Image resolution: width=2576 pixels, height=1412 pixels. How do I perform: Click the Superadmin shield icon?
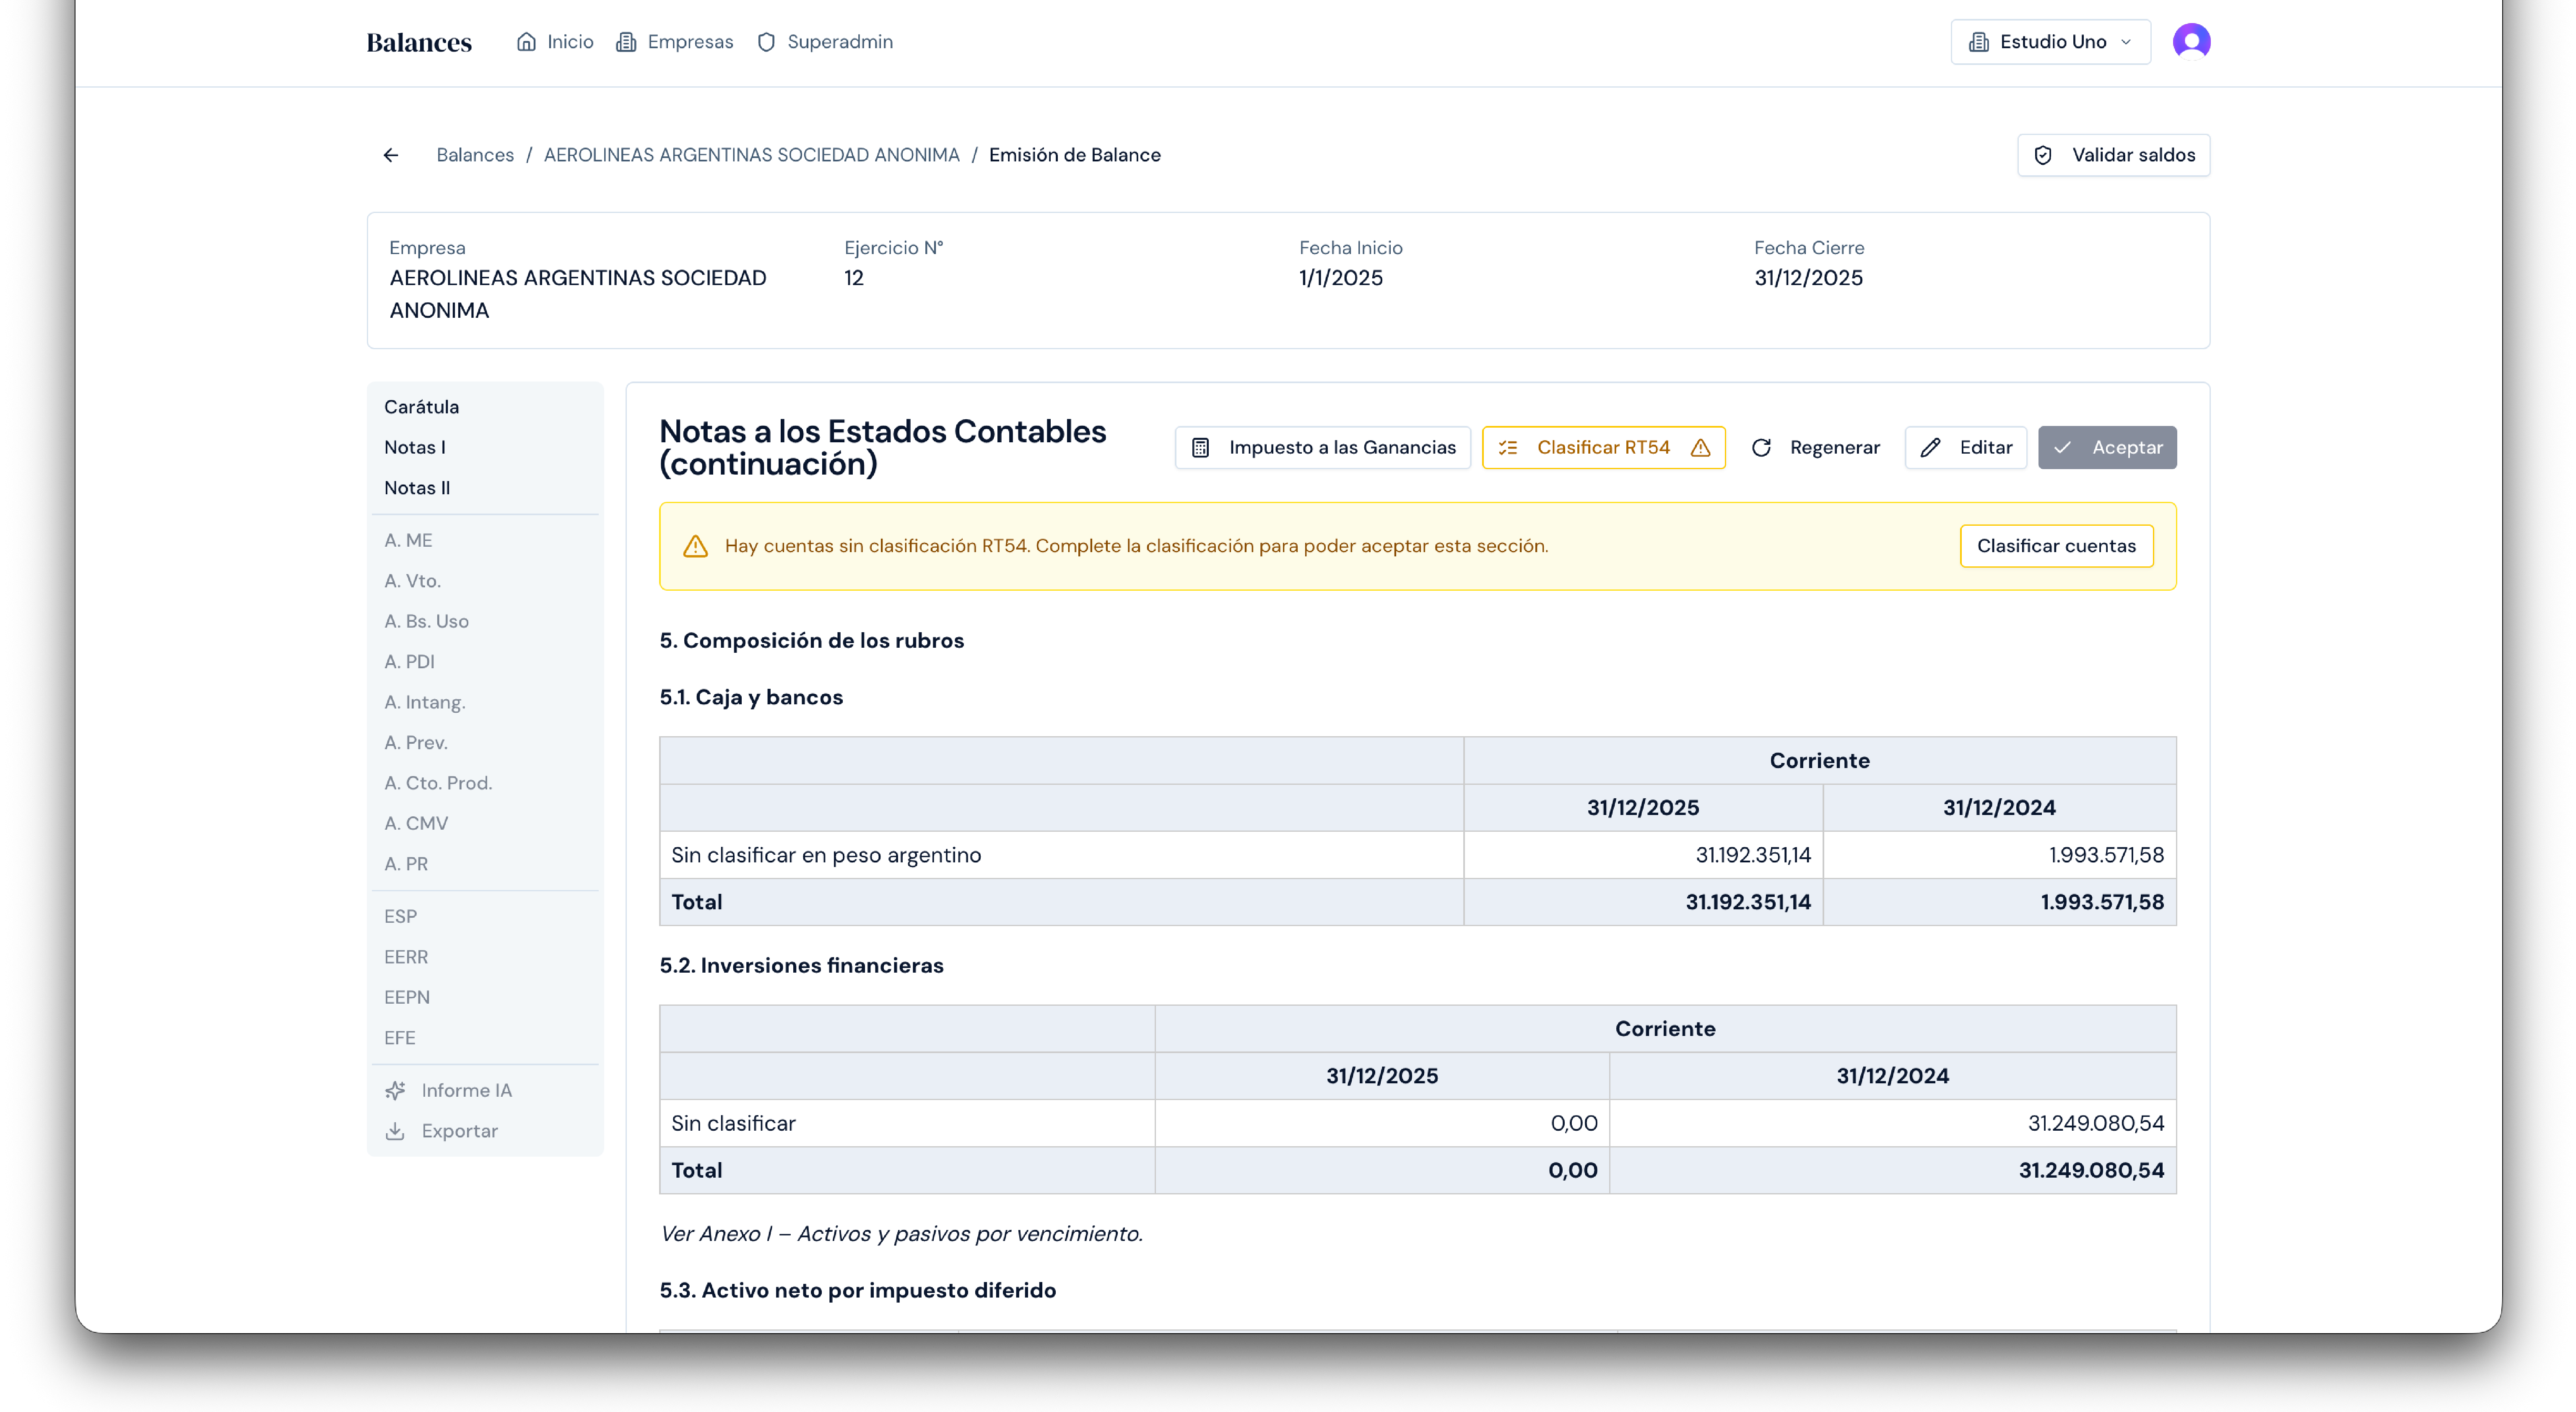(766, 42)
